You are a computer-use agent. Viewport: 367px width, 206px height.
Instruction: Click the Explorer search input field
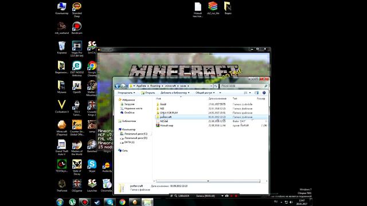[x=241, y=86]
